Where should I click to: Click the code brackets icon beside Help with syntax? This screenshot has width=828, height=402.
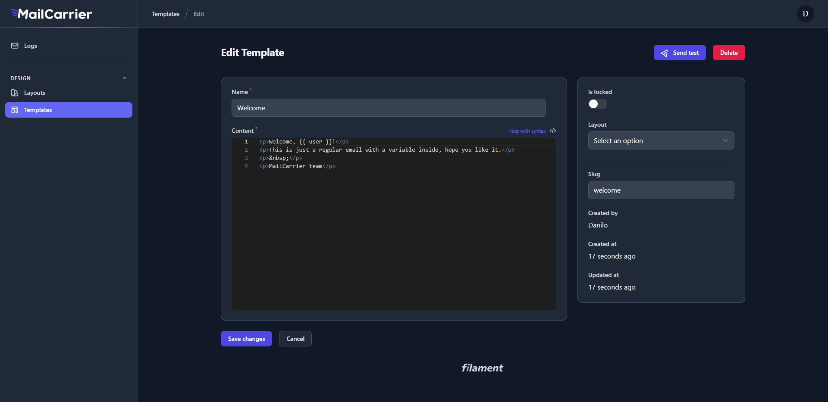[x=553, y=131]
